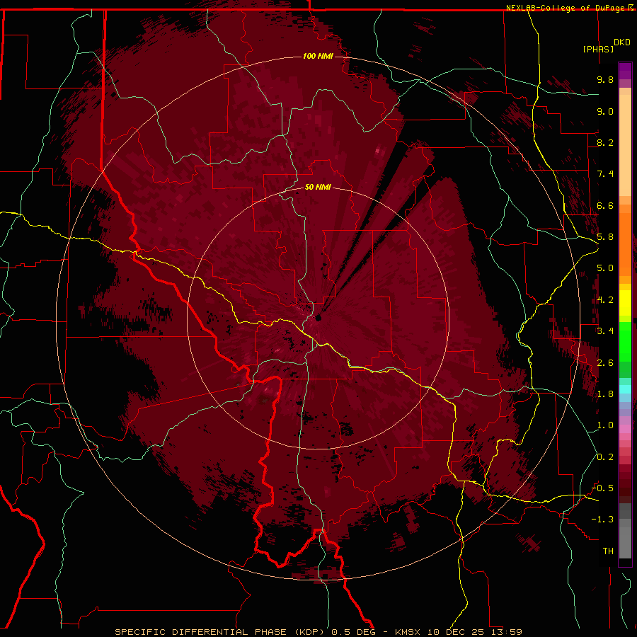Click the NEXLAB-College of DuPage label

(565, 8)
